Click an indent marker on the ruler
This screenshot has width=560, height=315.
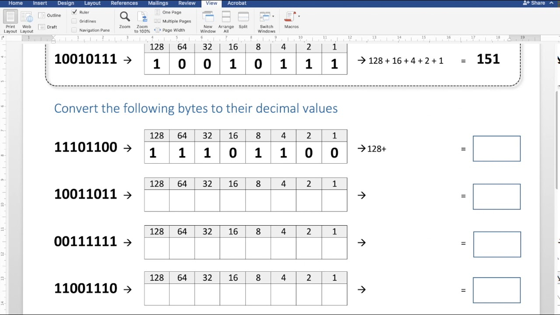(53, 38)
